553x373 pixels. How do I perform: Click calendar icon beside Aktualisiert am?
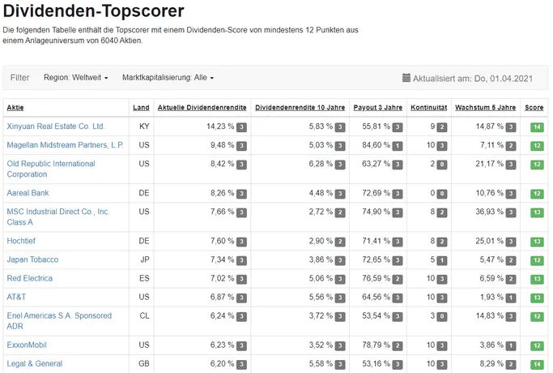(x=406, y=77)
